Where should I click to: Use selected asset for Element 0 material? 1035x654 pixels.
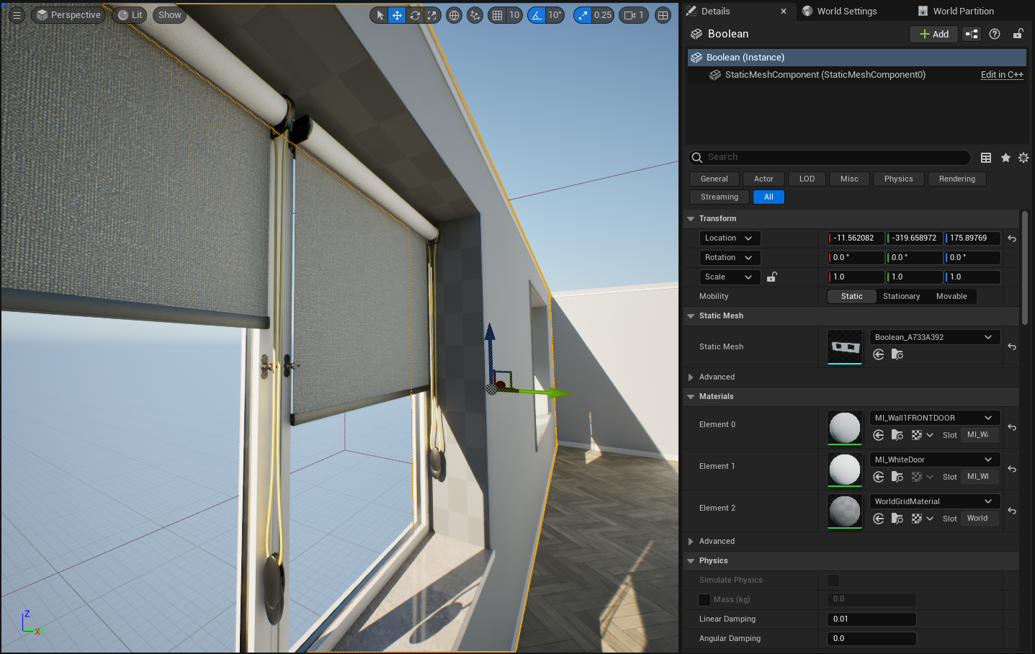click(879, 435)
